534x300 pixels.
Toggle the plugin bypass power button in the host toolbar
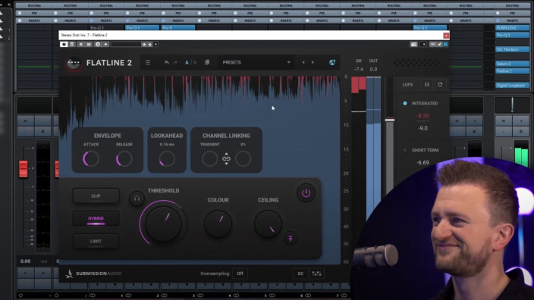pyautogui.click(x=64, y=44)
